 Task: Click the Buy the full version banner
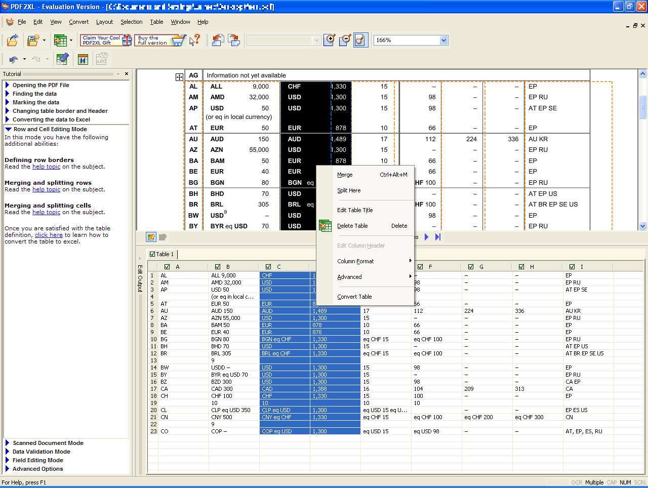point(160,40)
